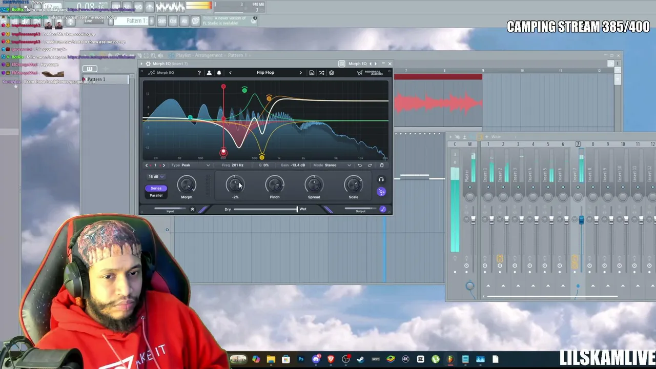Select the red EQ band node at 200 Hz

click(x=223, y=152)
